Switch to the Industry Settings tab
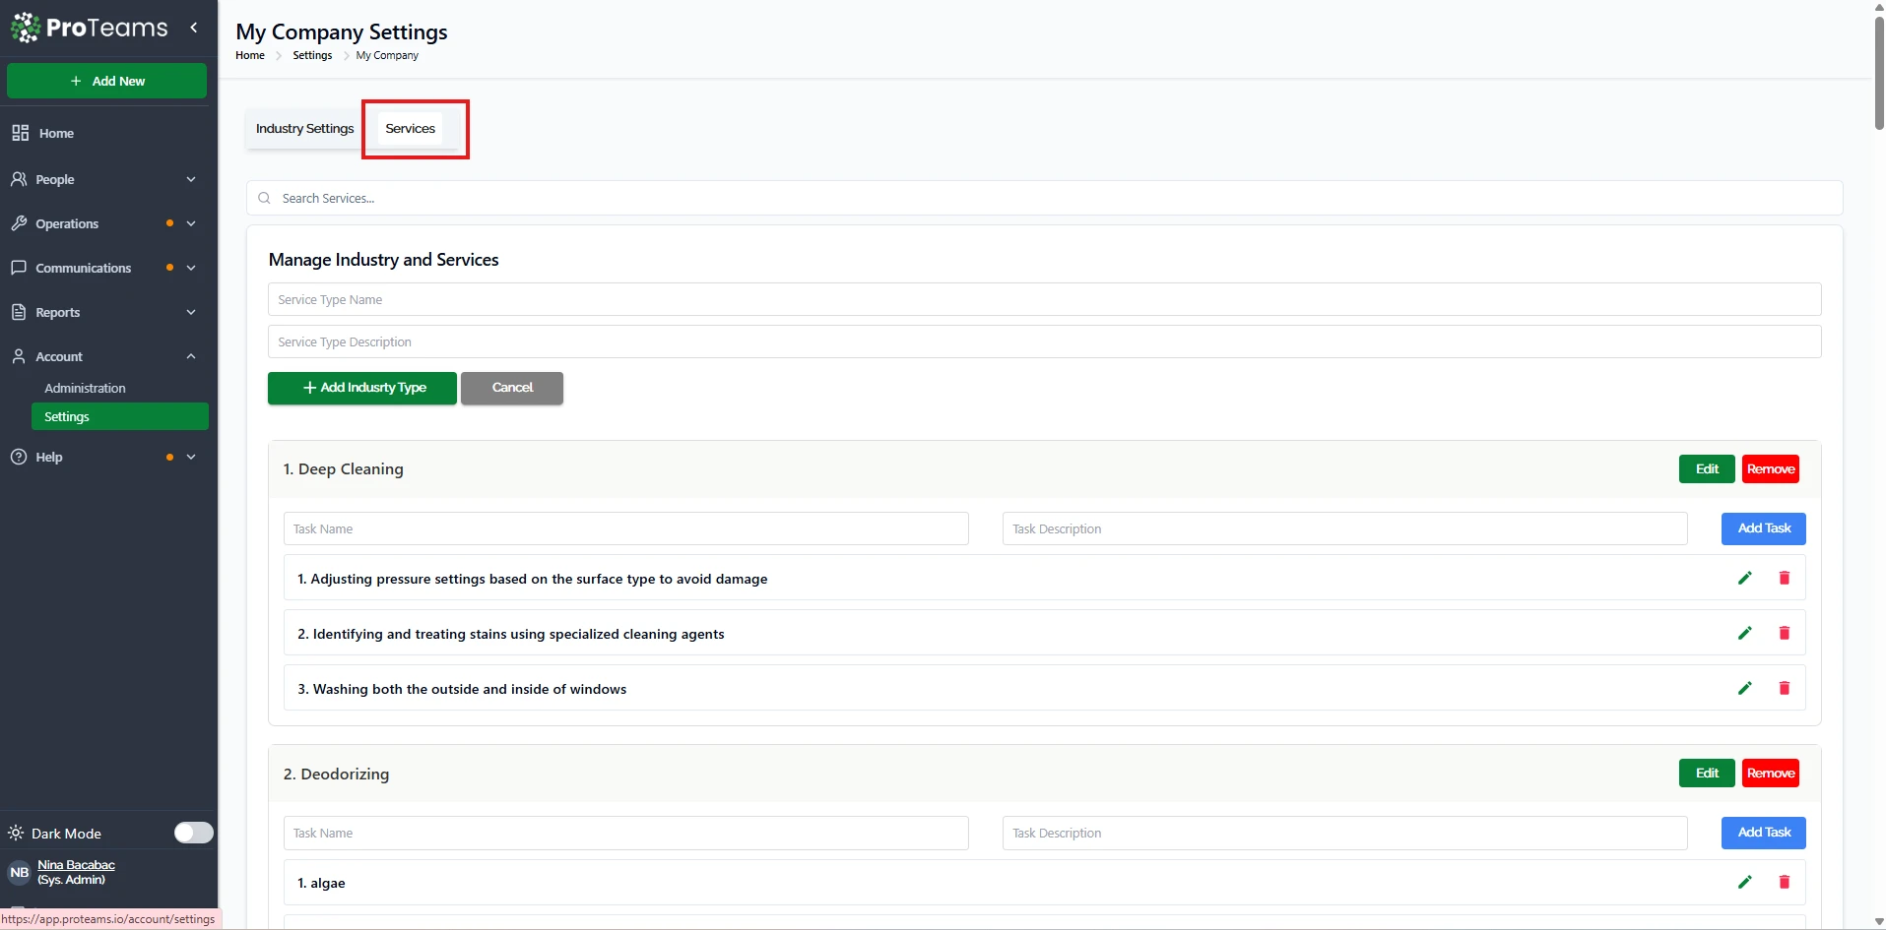The image size is (1886, 930). [304, 129]
